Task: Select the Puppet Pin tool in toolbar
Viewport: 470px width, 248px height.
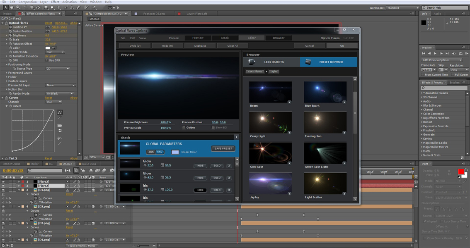Action: (94, 7)
